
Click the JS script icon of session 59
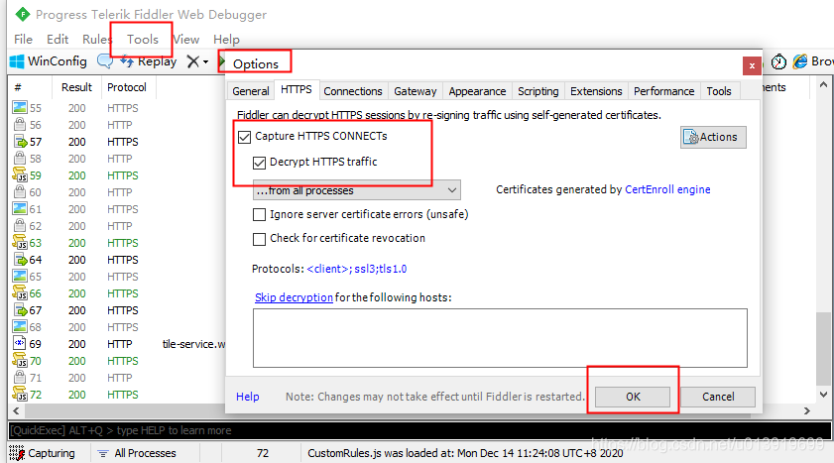pos(20,174)
